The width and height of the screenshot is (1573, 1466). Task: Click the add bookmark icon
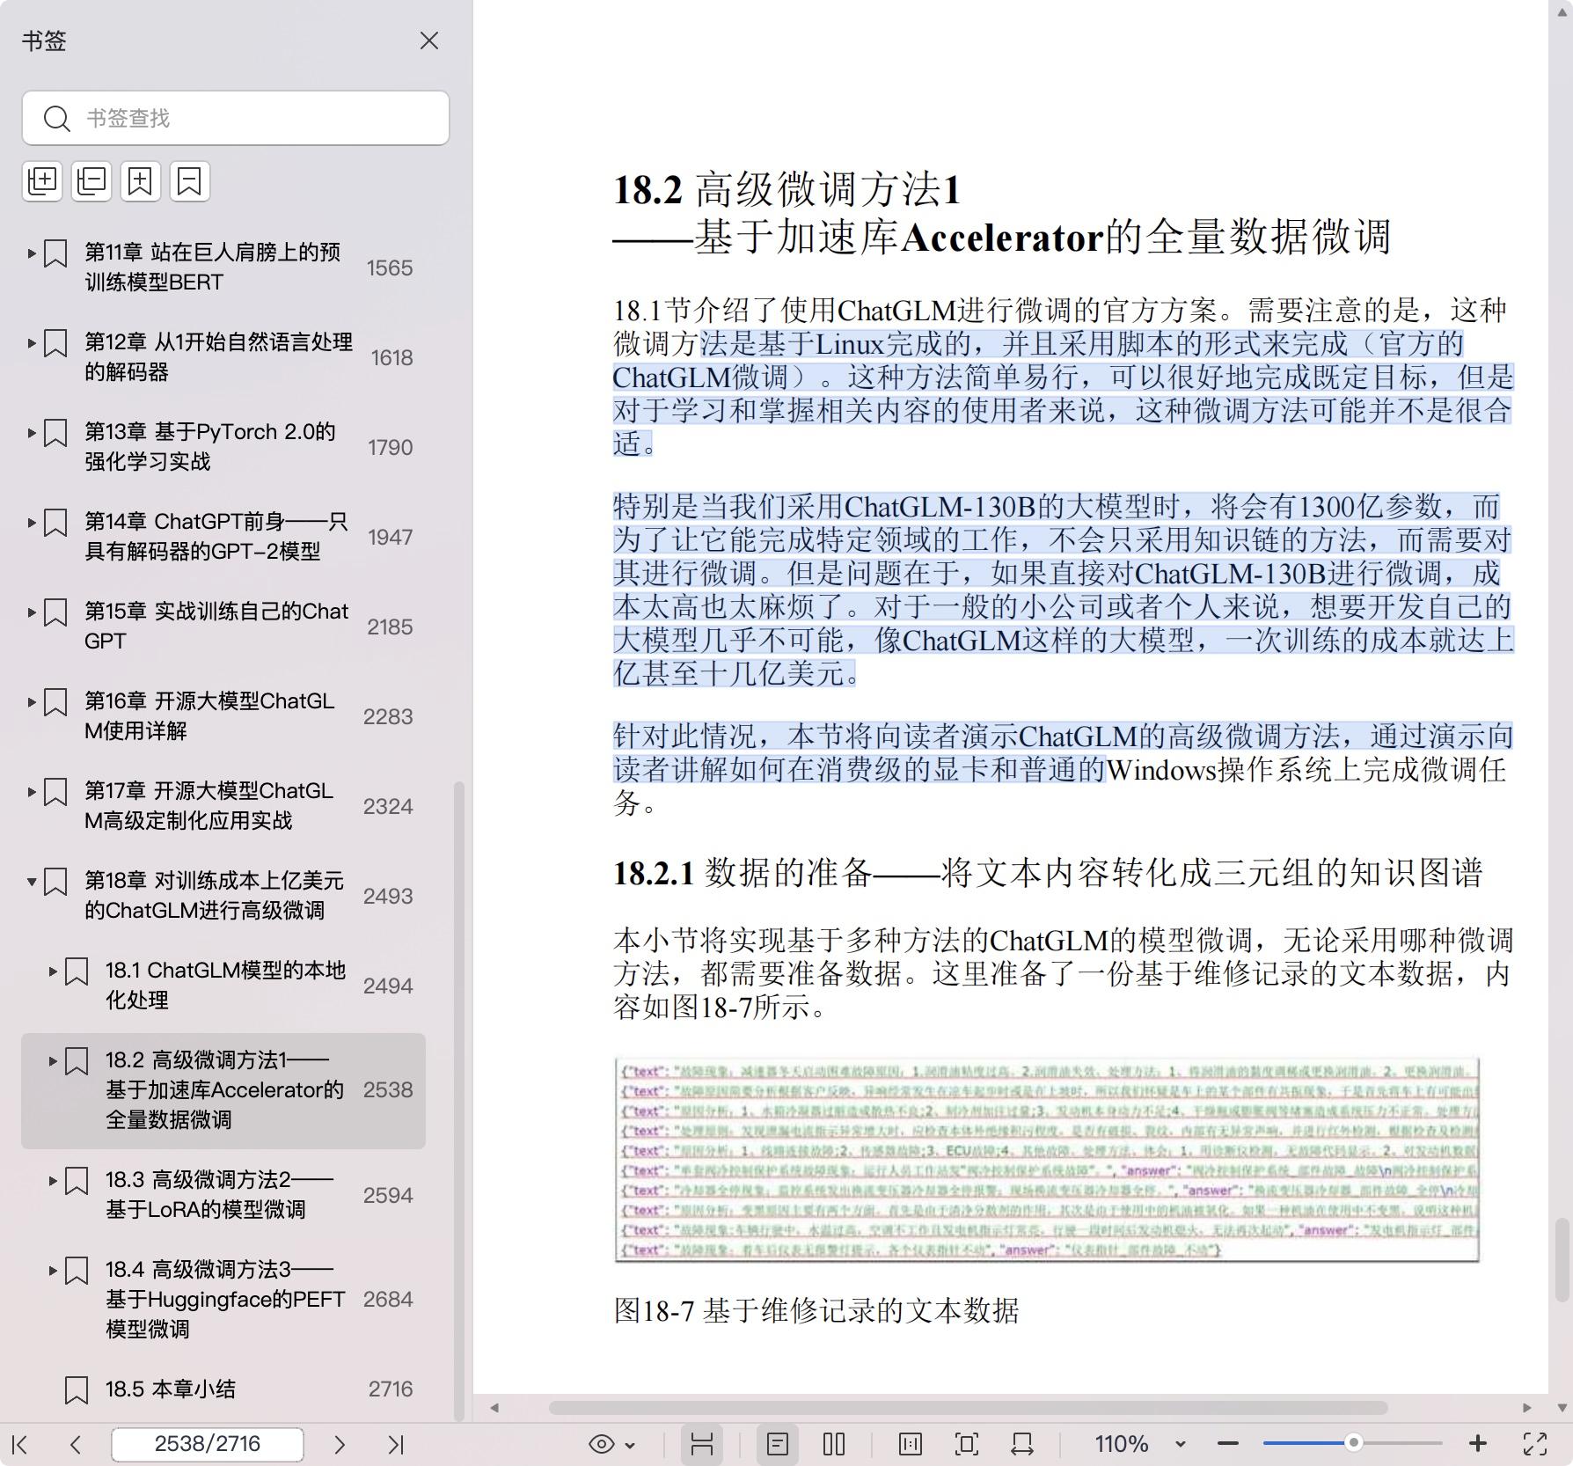141,181
